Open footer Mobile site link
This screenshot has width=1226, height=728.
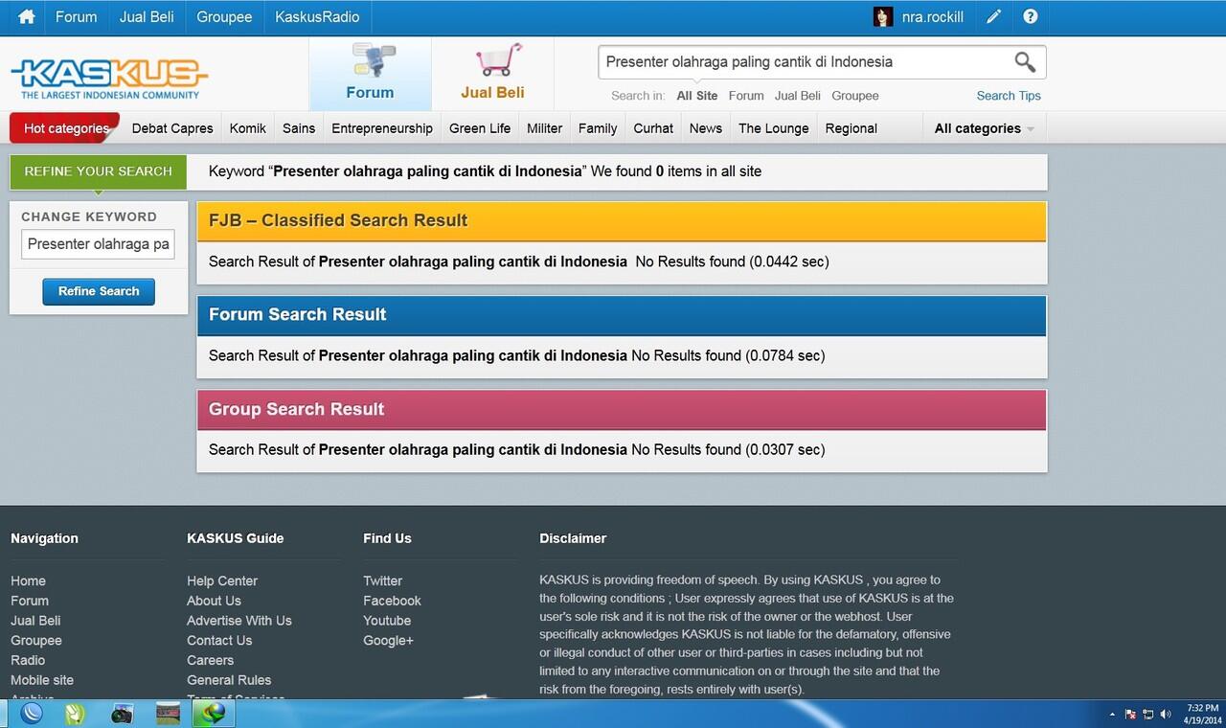tap(42, 680)
